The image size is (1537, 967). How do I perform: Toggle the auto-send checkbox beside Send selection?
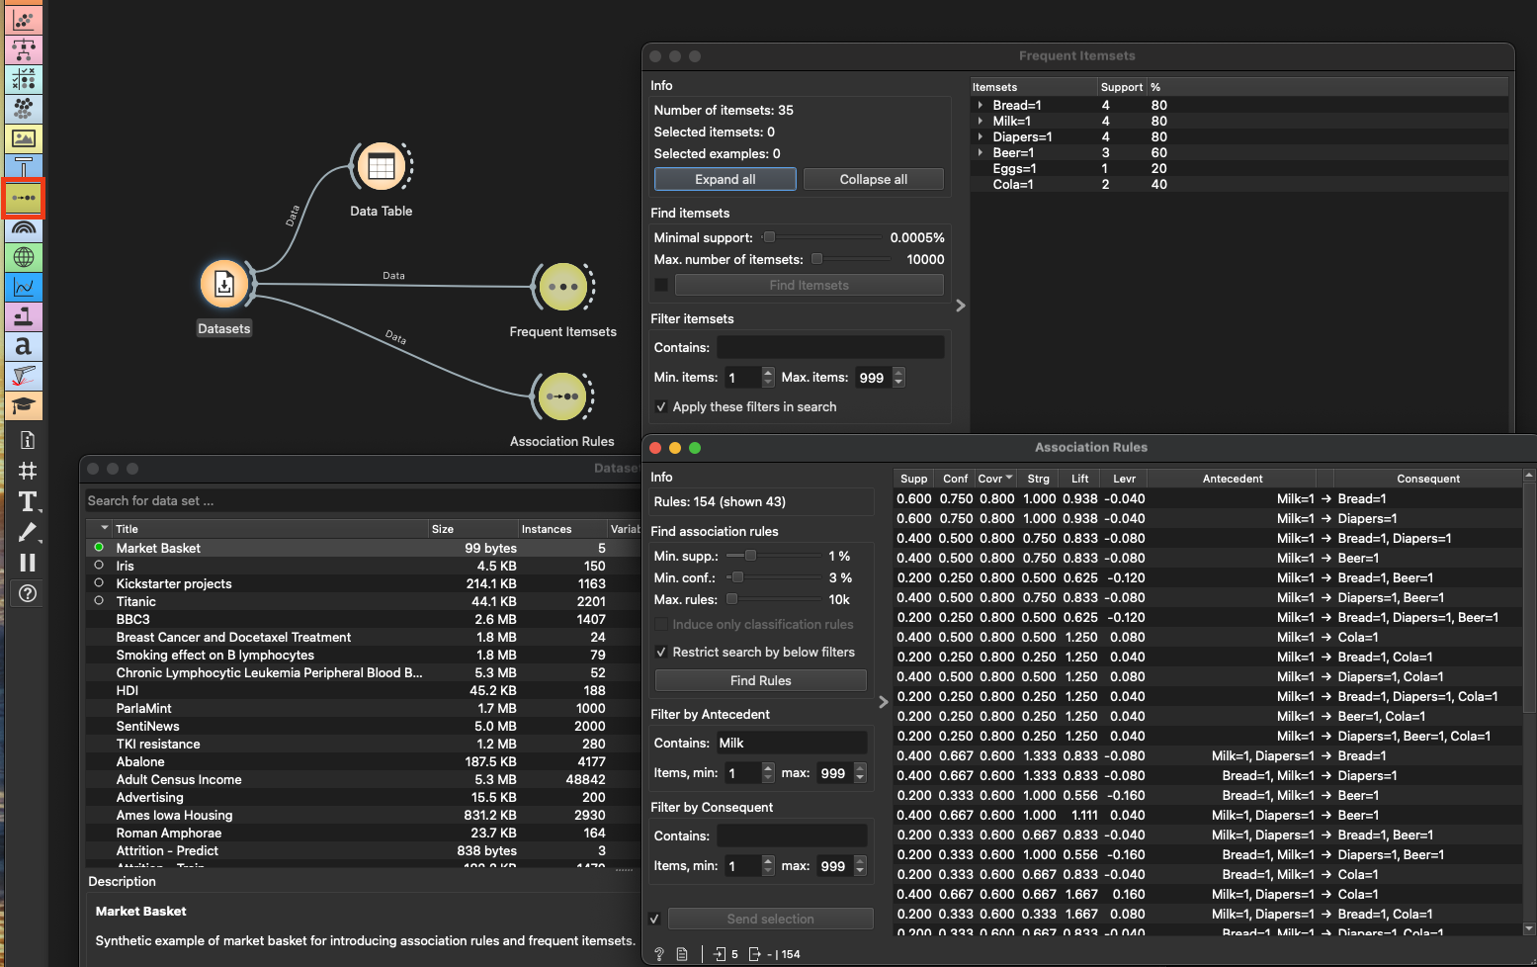[654, 920]
